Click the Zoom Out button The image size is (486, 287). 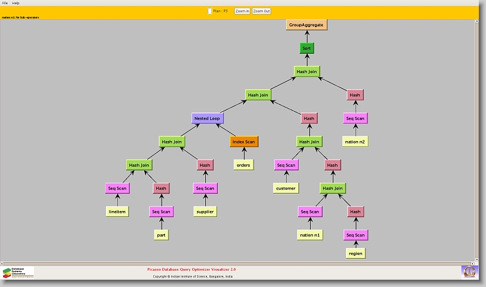click(x=262, y=11)
